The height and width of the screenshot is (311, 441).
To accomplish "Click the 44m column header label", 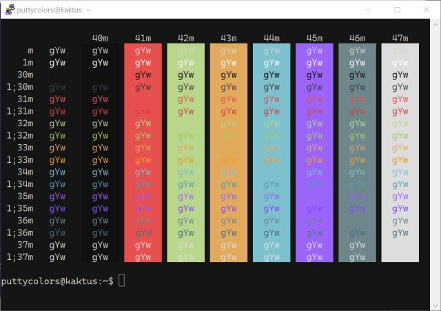I will [271, 38].
